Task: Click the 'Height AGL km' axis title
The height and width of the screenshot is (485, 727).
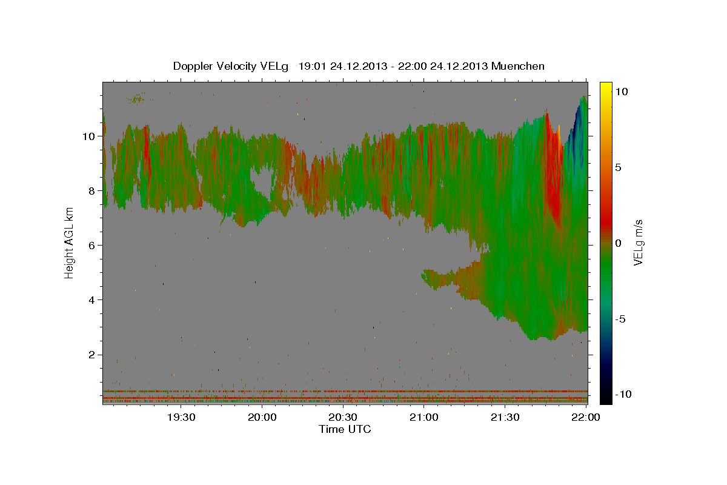Action: click(x=70, y=242)
